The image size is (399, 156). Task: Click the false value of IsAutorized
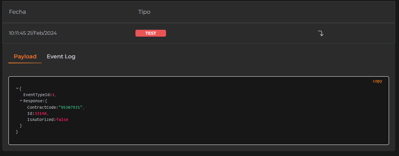point(62,119)
